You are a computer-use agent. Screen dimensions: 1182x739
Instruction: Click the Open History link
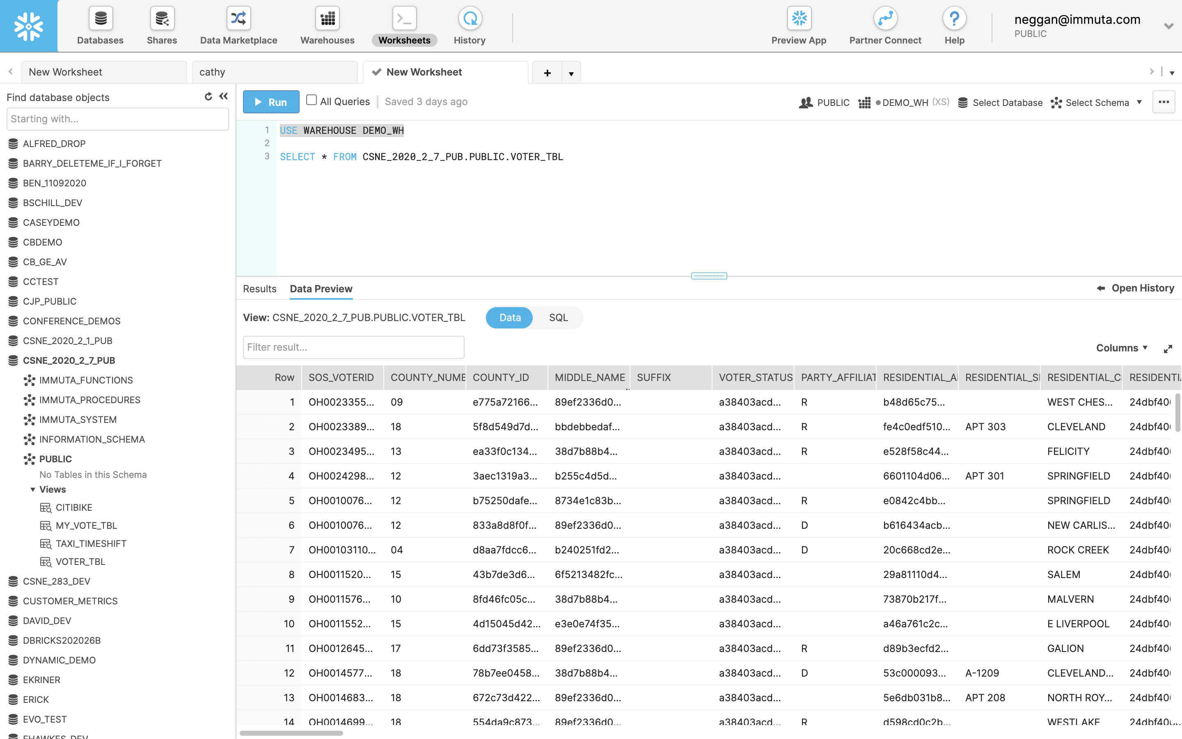coord(1143,288)
